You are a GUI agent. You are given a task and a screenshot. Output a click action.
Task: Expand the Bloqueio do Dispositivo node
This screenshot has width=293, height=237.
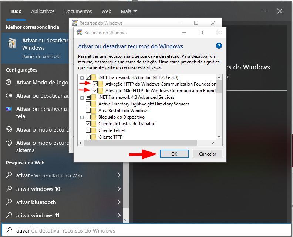click(x=82, y=118)
